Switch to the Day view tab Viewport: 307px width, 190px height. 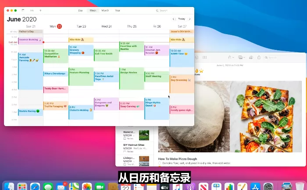pyautogui.click(x=80, y=10)
